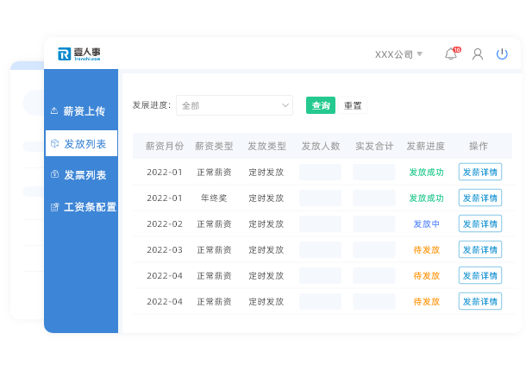526x371 pixels.
Task: Go to 薪资上传 menu item
Action: point(81,110)
